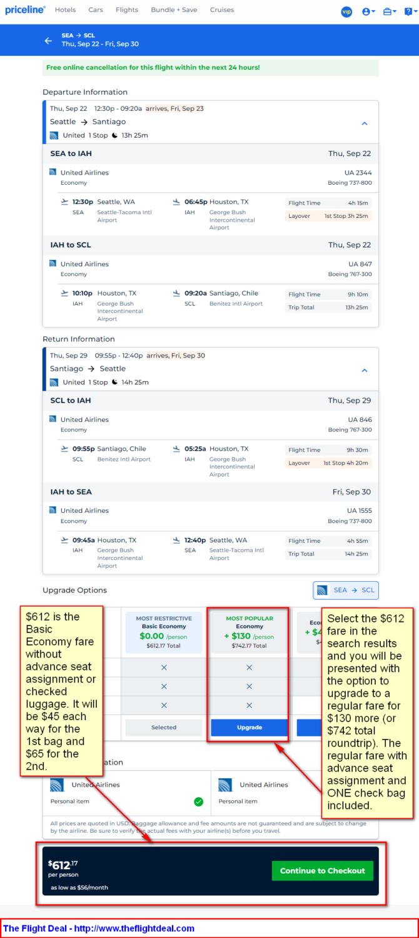Open the help question mark dropdown
Screen dimensions: 419x938
(x=410, y=11)
